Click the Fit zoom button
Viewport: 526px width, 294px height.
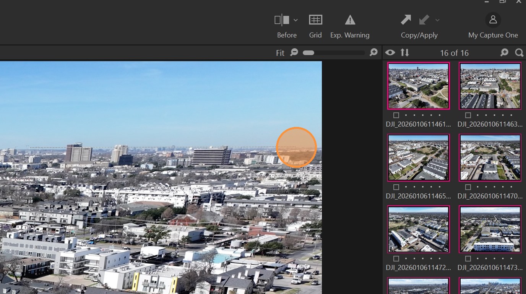(x=280, y=53)
